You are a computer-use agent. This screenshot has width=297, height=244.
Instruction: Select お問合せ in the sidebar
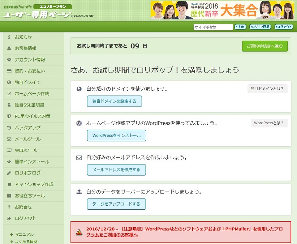34,207
